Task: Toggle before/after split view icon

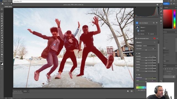Action: [131, 91]
